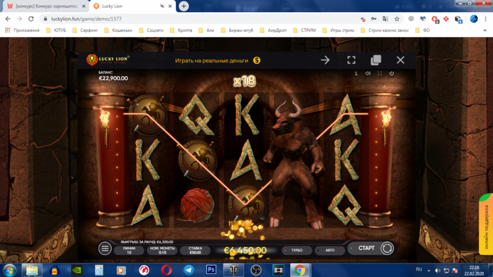Open the game hamburger menu

[105, 248]
